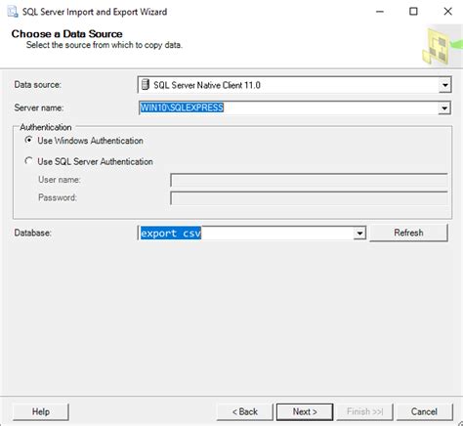
Task: Click the SQL Server Native Client 11.0 combo box
Action: [294, 85]
